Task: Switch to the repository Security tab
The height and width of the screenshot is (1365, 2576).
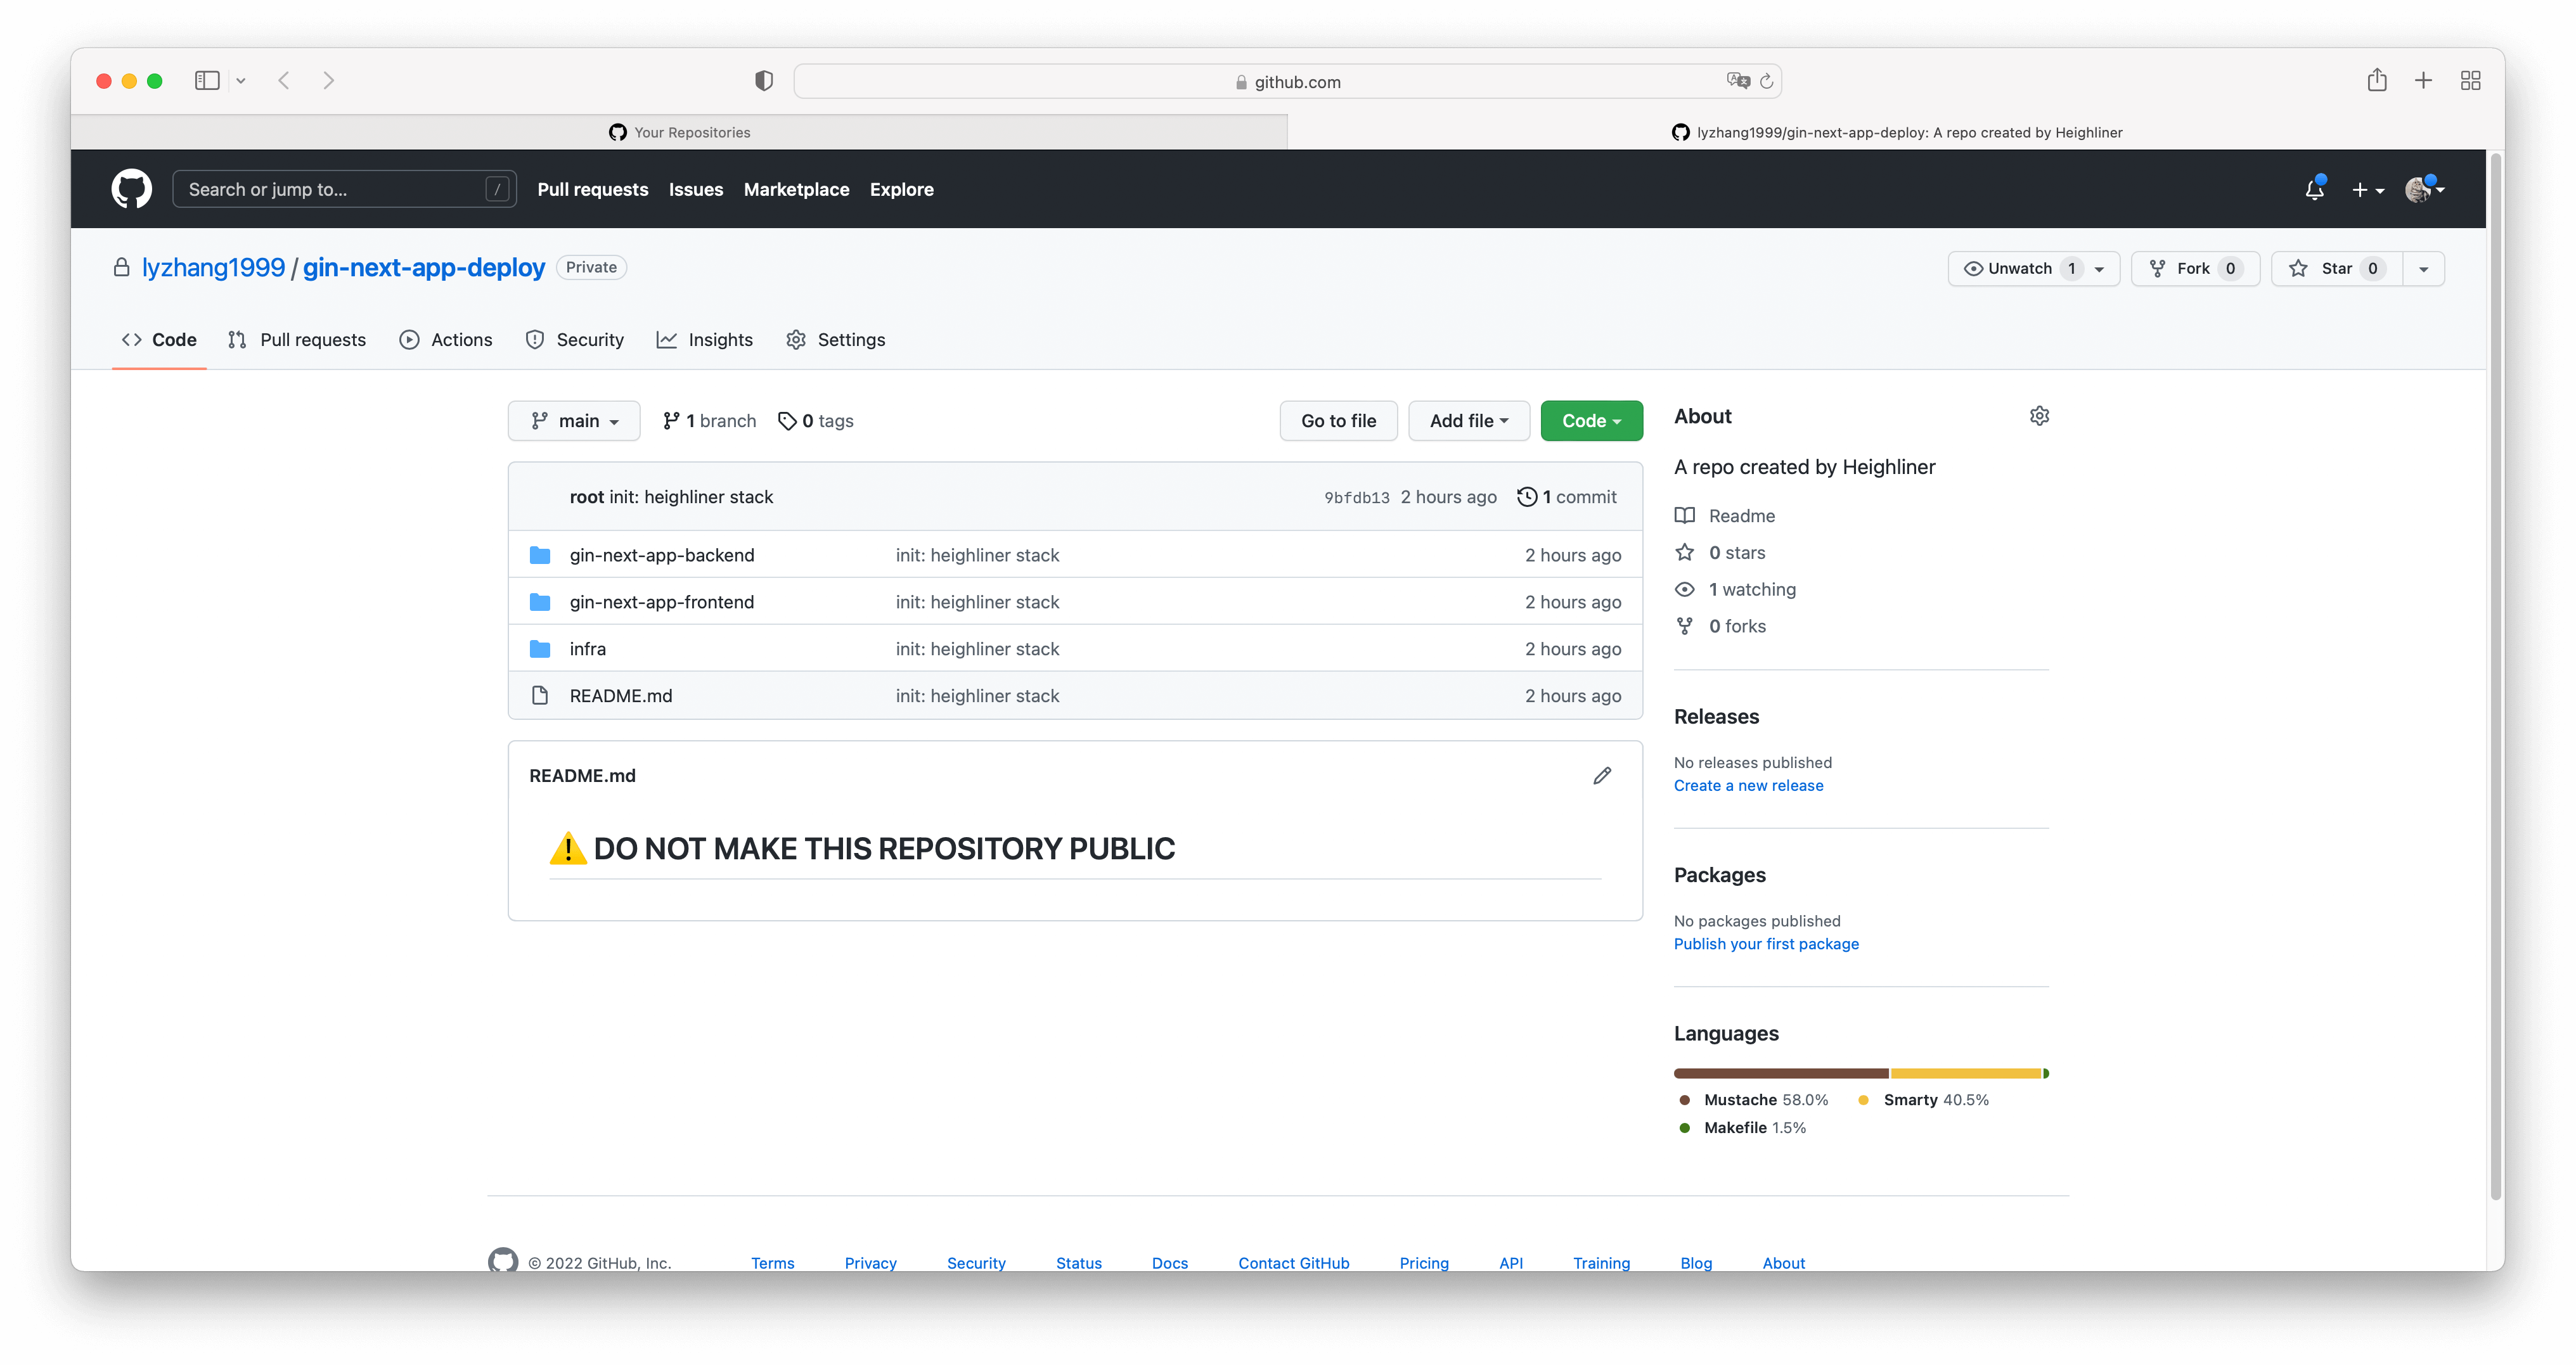Action: click(574, 339)
